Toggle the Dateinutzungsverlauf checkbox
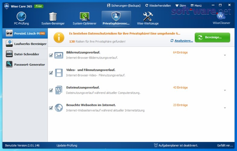 [x=51, y=90]
